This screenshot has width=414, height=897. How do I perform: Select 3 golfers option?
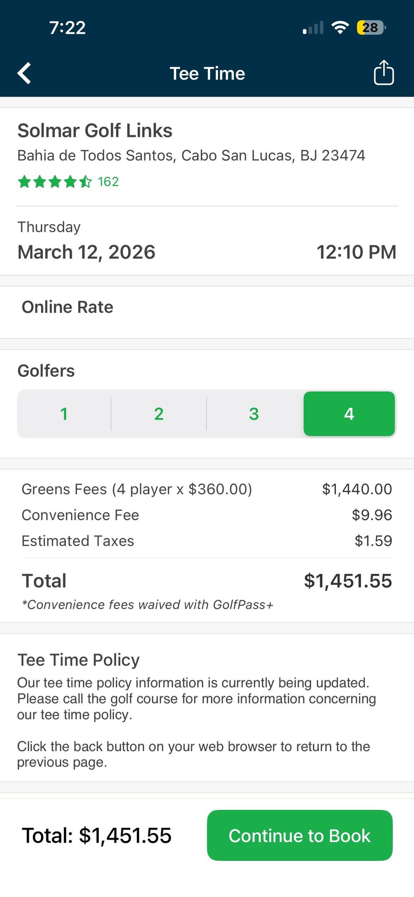(x=254, y=414)
